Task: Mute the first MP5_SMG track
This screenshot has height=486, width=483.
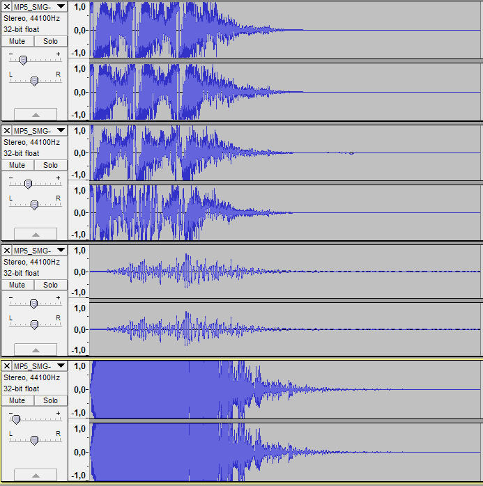Action: click(x=17, y=41)
